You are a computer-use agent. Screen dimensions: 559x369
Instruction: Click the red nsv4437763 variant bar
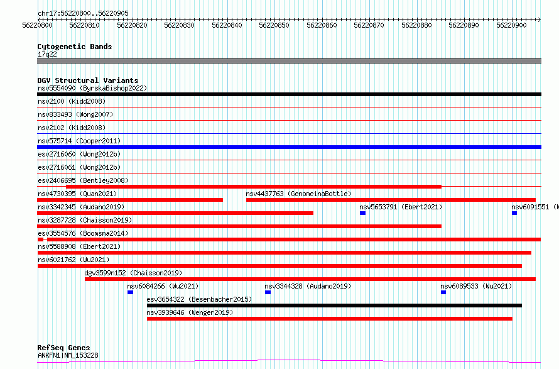[391, 200]
